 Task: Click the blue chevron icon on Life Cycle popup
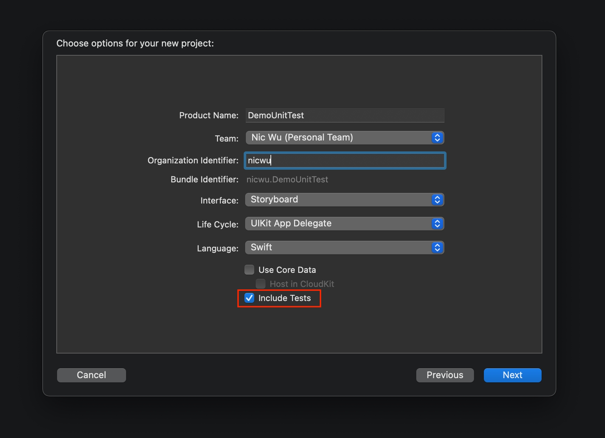(x=437, y=224)
